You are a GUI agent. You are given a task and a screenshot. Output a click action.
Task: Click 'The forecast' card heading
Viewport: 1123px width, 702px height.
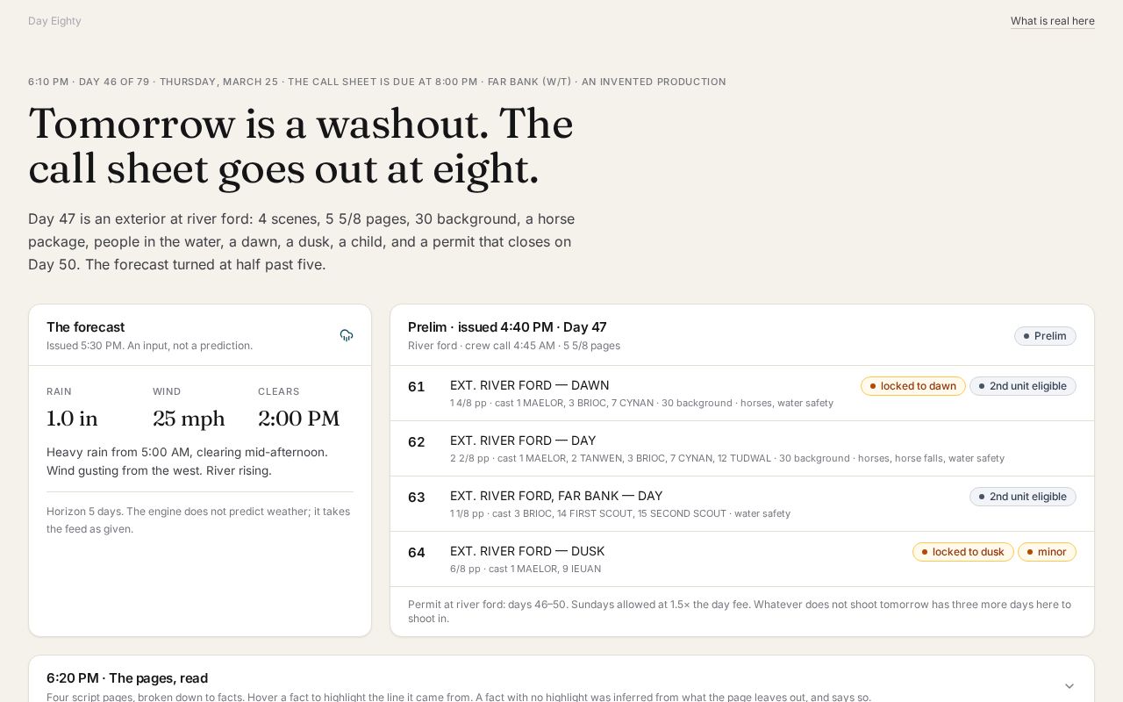[85, 326]
